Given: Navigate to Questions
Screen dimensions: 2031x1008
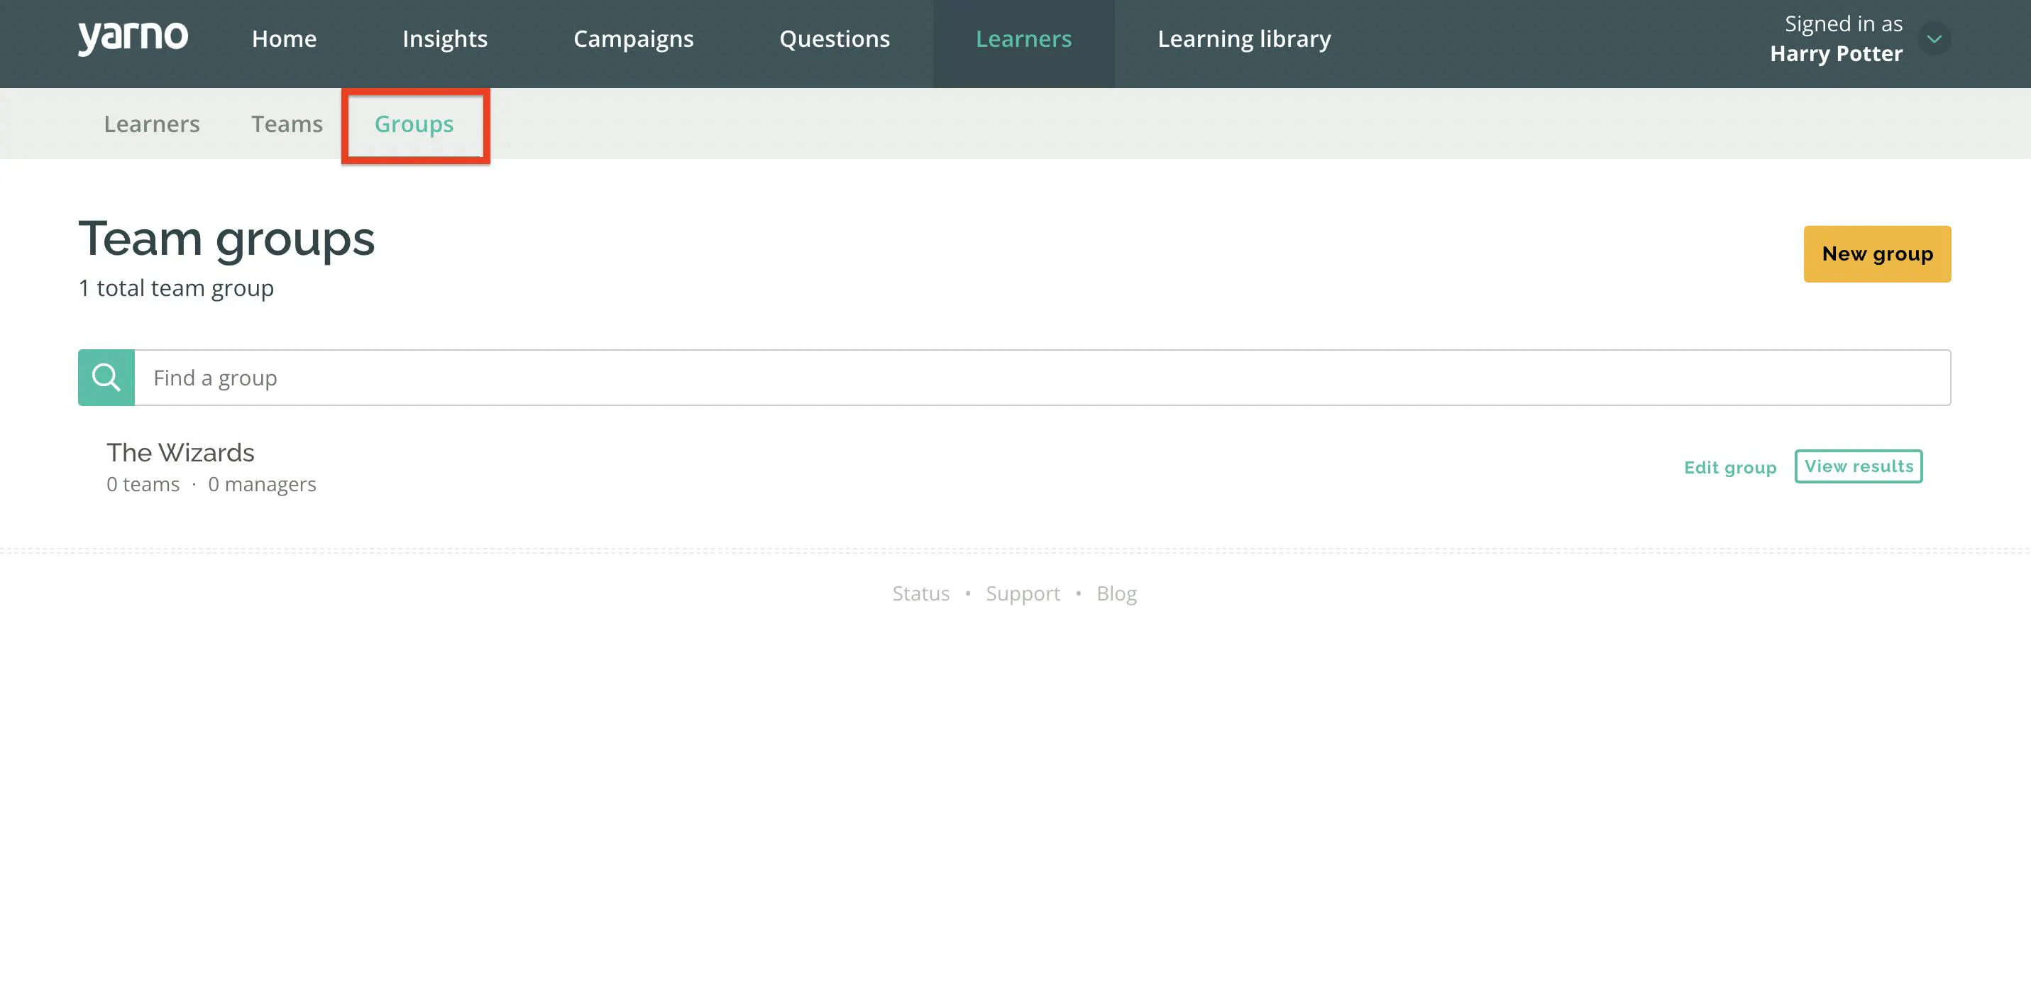Looking at the screenshot, I should [834, 38].
